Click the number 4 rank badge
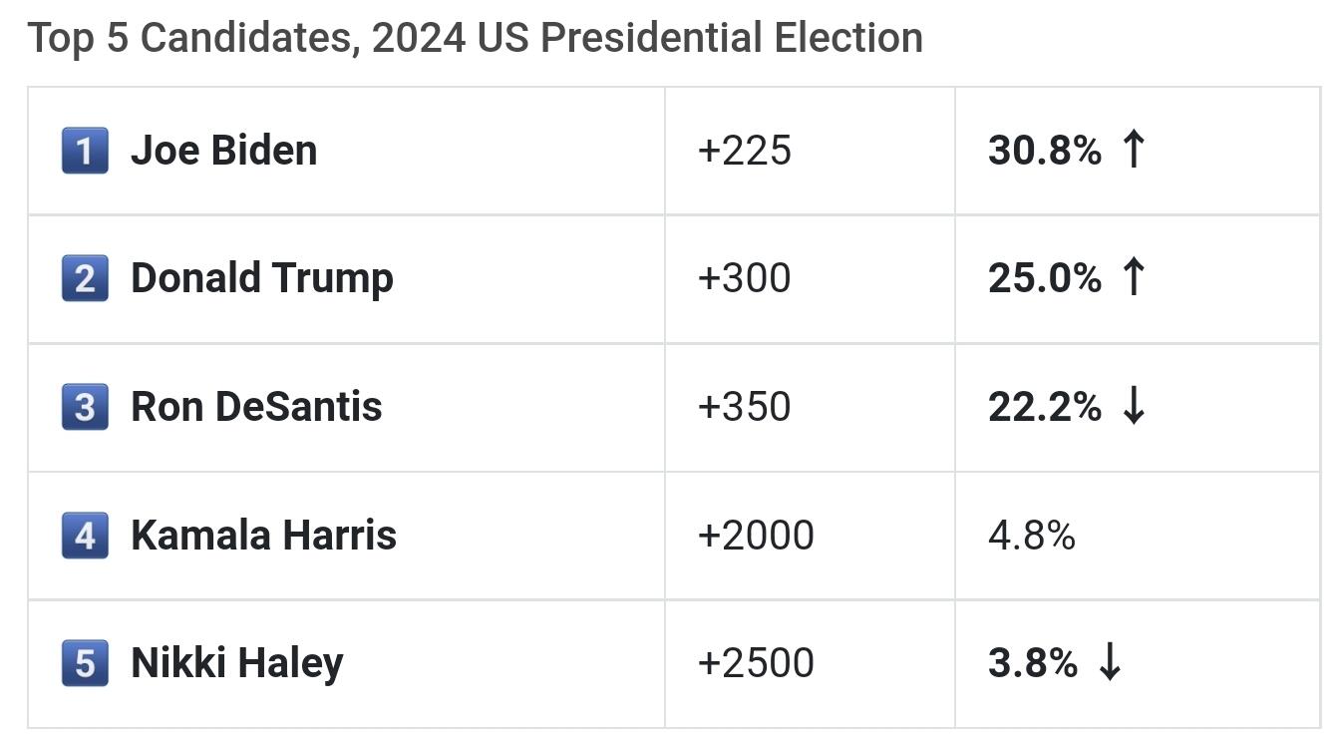This screenshot has height=739, width=1334. tap(85, 535)
